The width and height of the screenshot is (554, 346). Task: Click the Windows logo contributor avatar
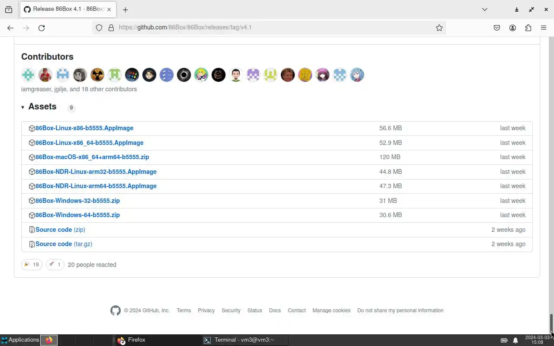coord(132,75)
